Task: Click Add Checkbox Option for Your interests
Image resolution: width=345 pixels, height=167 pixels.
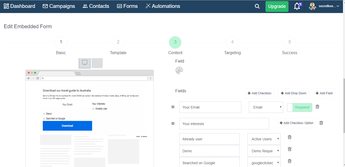Action: [x=296, y=123]
